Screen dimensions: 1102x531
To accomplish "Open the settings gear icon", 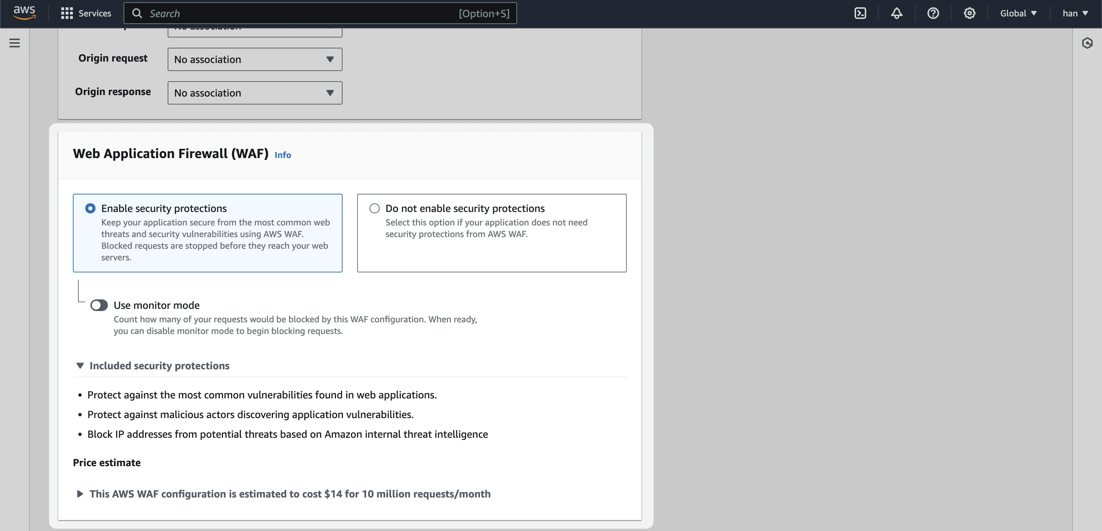I will 969,13.
